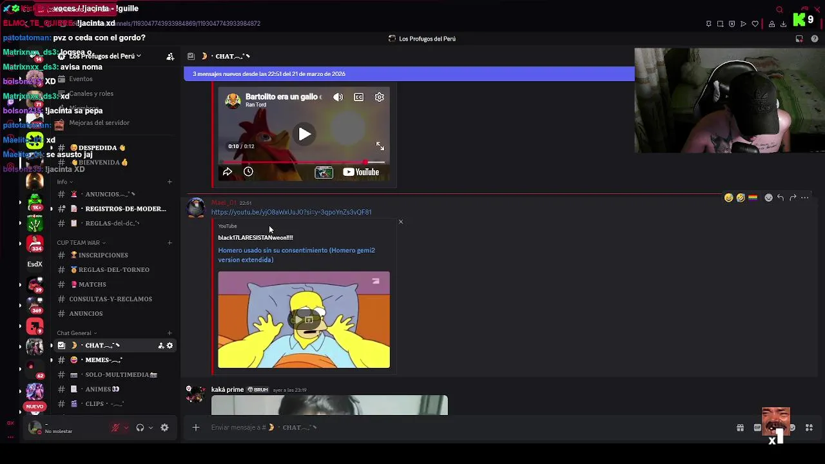Open the more options dots on Mael_01's message
This screenshot has width=825, height=464.
click(x=805, y=198)
